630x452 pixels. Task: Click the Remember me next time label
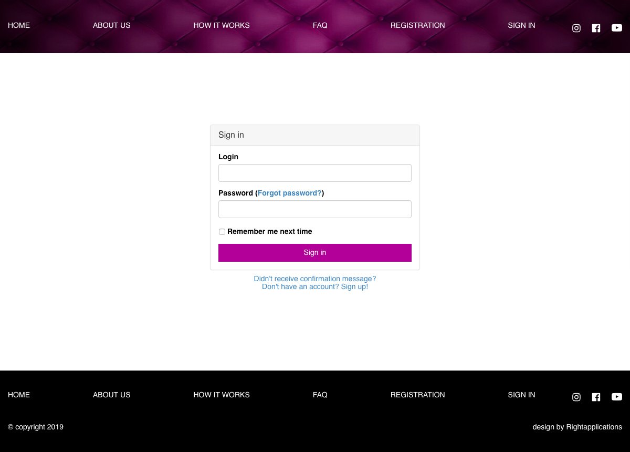[270, 232]
